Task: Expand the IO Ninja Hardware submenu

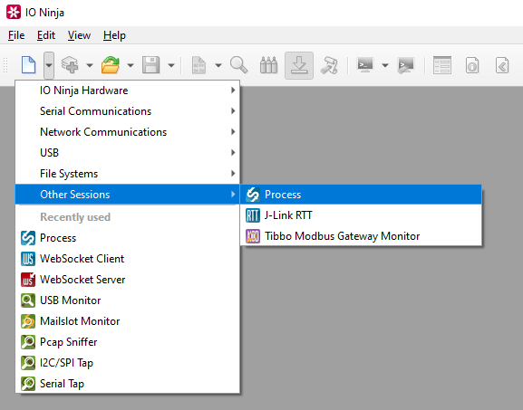Action: tap(128, 91)
